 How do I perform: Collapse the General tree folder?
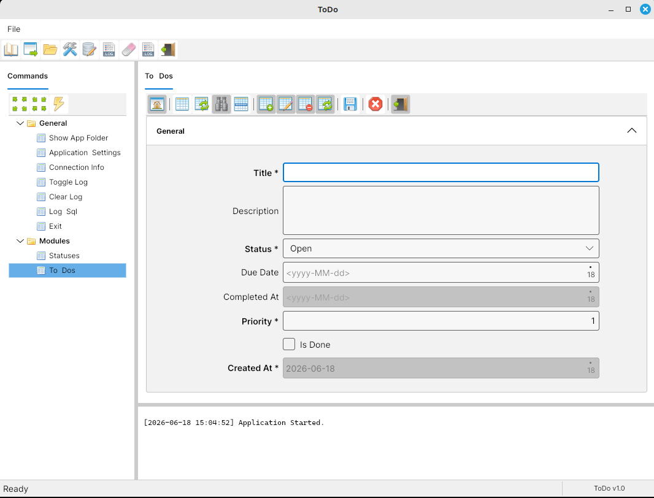[20, 123]
